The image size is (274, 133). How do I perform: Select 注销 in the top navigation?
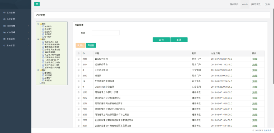pyautogui.click(x=267, y=4)
